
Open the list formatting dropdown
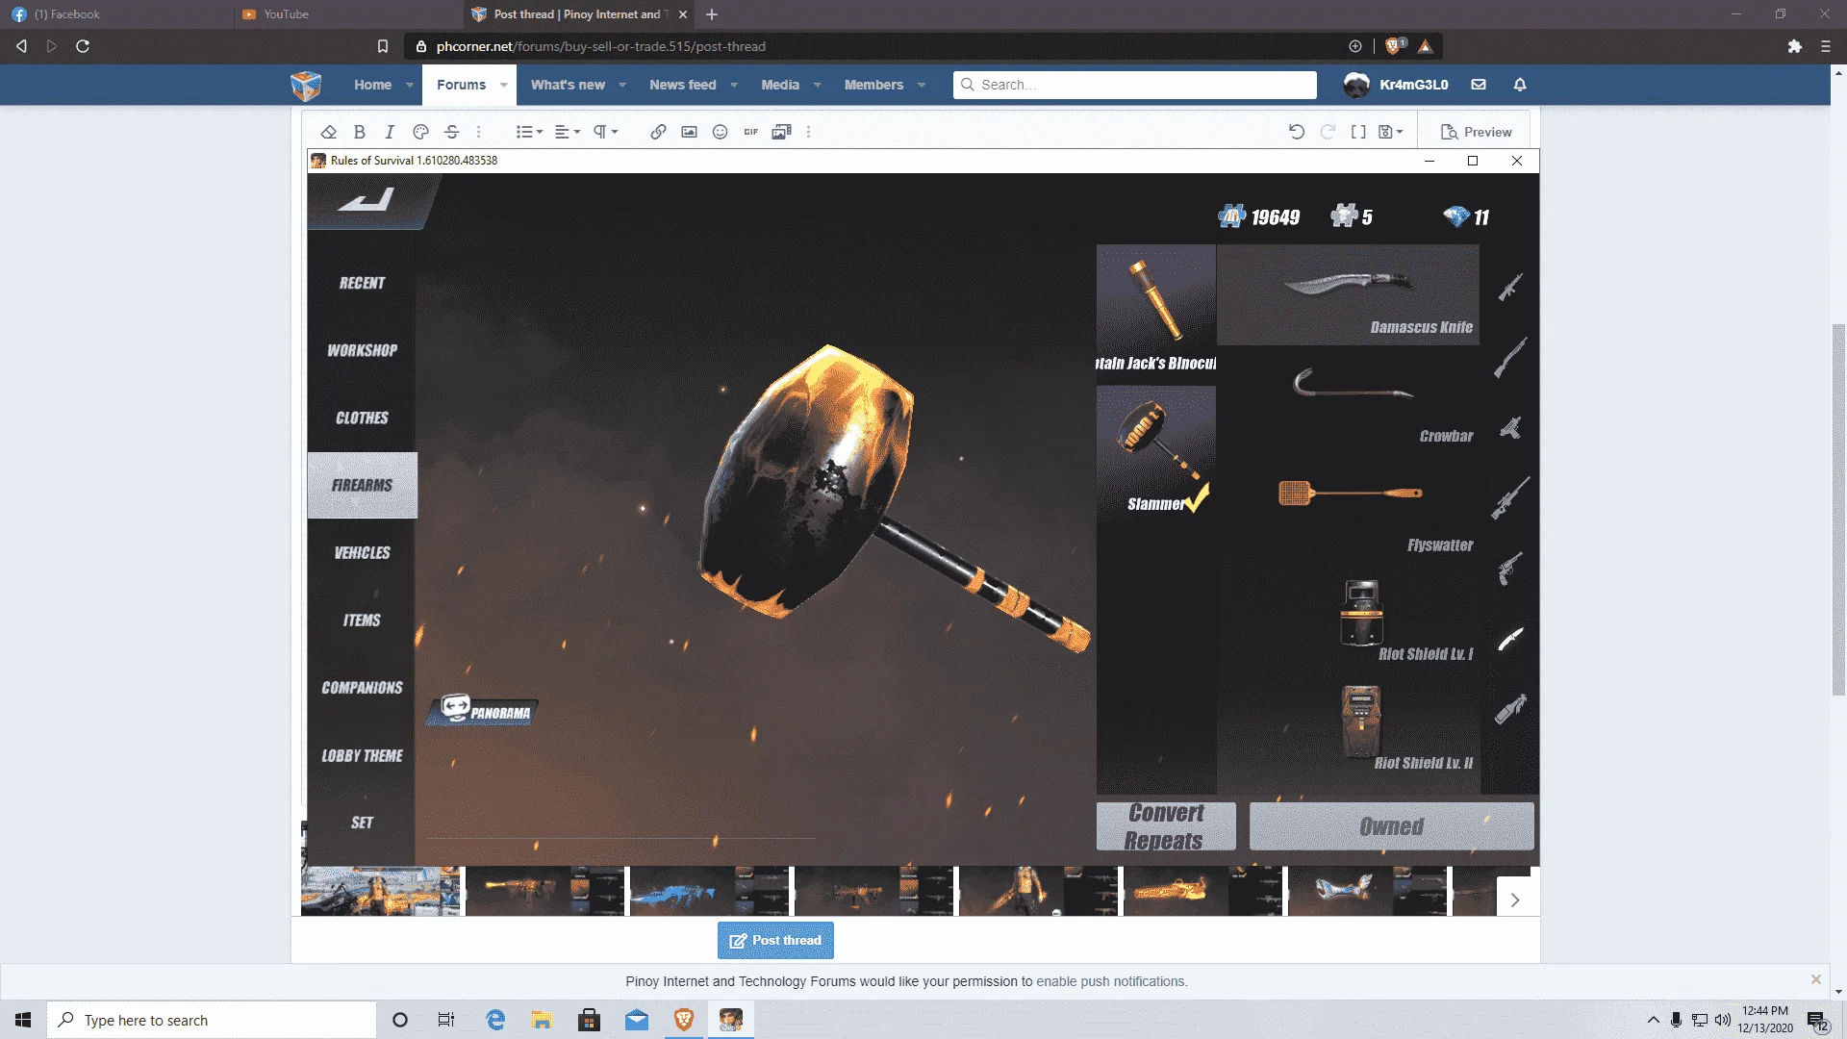pyautogui.click(x=528, y=132)
